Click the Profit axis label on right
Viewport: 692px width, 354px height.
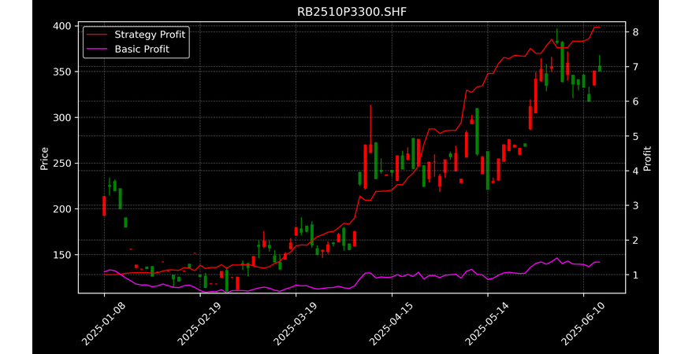coord(647,159)
